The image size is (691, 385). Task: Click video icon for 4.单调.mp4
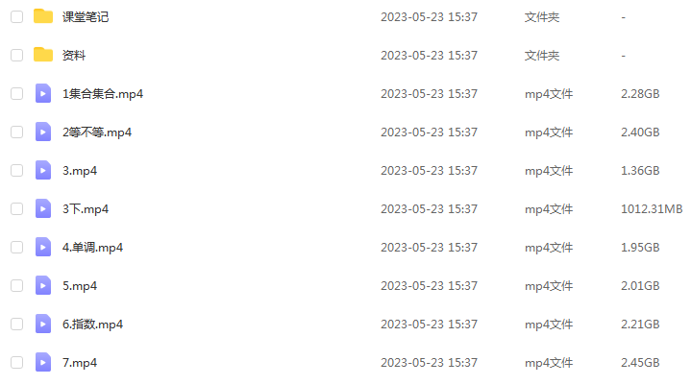pos(43,247)
